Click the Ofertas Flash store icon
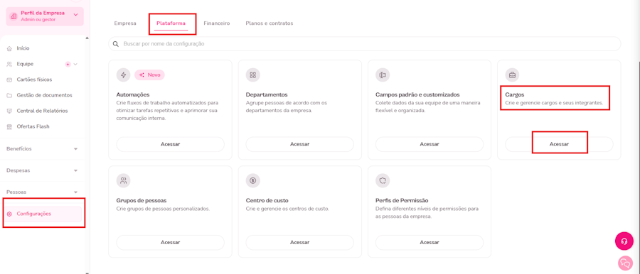The height and width of the screenshot is (274, 640). [9, 126]
